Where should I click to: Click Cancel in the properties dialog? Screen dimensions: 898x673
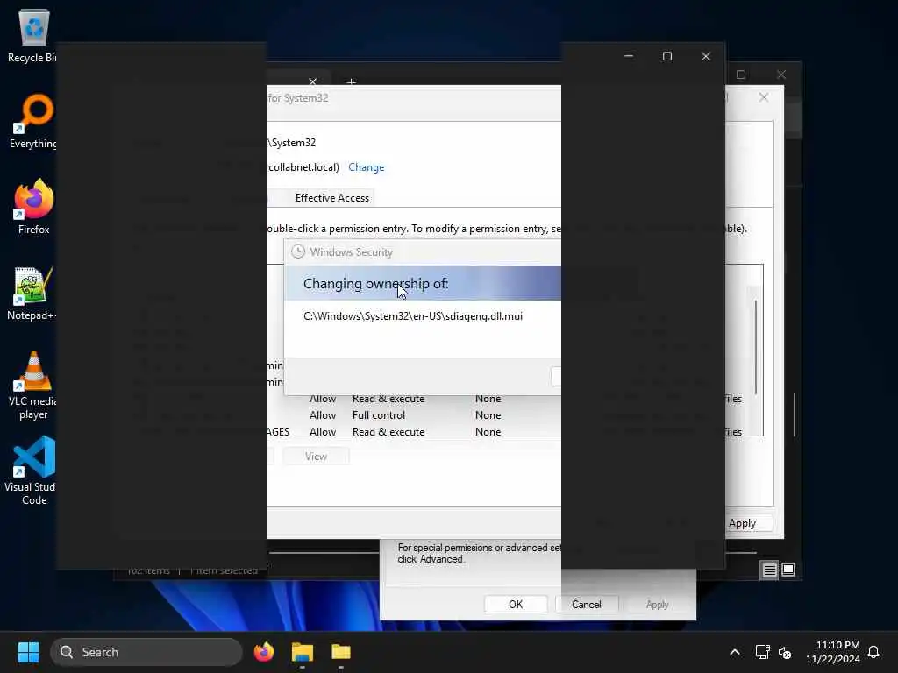click(x=587, y=605)
